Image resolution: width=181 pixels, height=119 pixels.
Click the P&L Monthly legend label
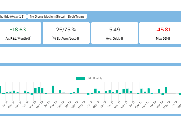point(94,78)
